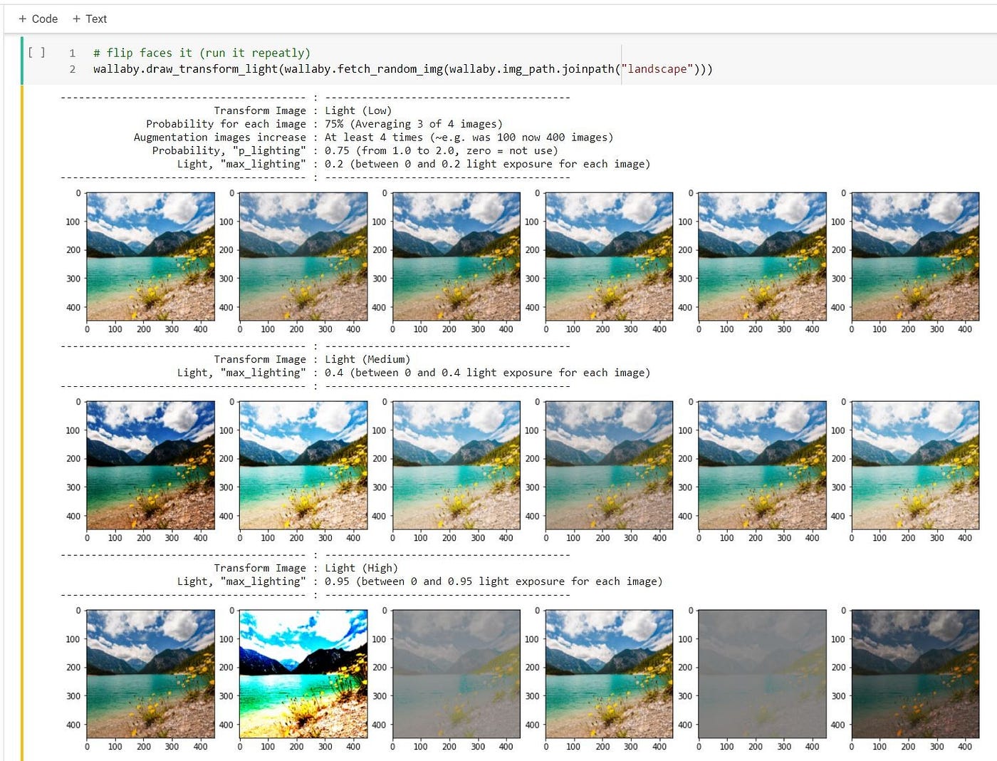The height and width of the screenshot is (761, 997).
Task: Open the overexposed bright plot in Light (High) row
Action: click(303, 674)
